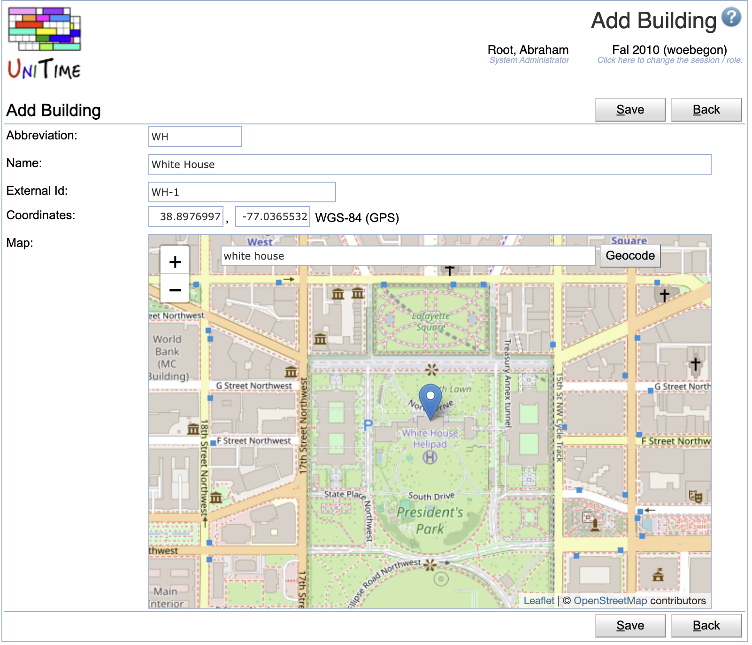
Task: Click the museum icon near 18th and F Street
Action: click(x=193, y=429)
